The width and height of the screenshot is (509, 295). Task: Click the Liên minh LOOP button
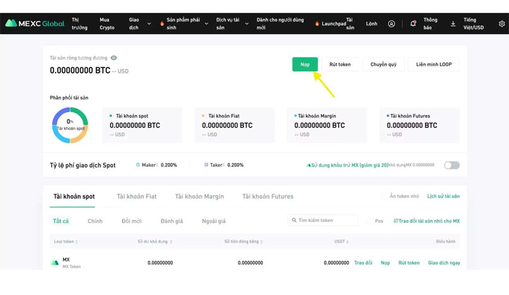(x=434, y=64)
